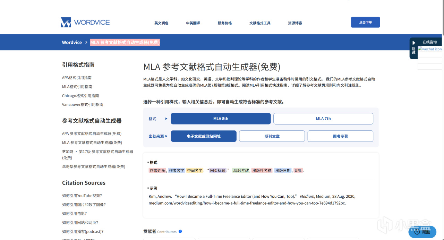Click the 出版社名称 format tag
Image resolution: width=444 pixels, height=240 pixels.
(x=262, y=171)
